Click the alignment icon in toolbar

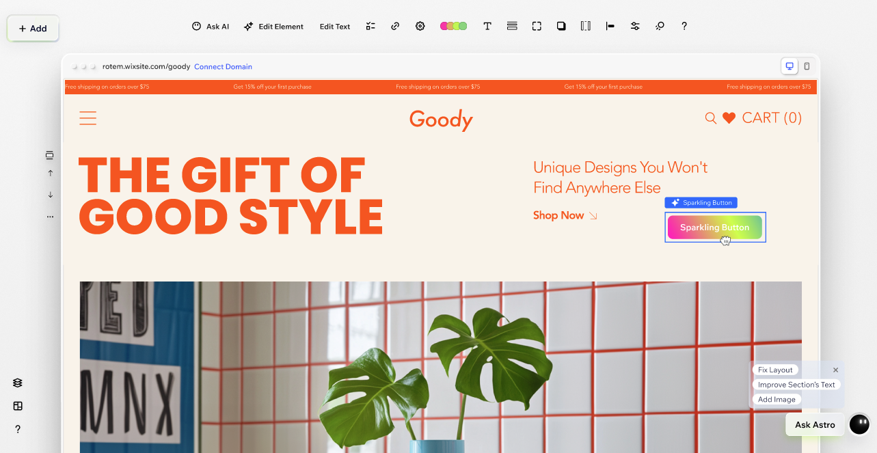click(x=610, y=27)
